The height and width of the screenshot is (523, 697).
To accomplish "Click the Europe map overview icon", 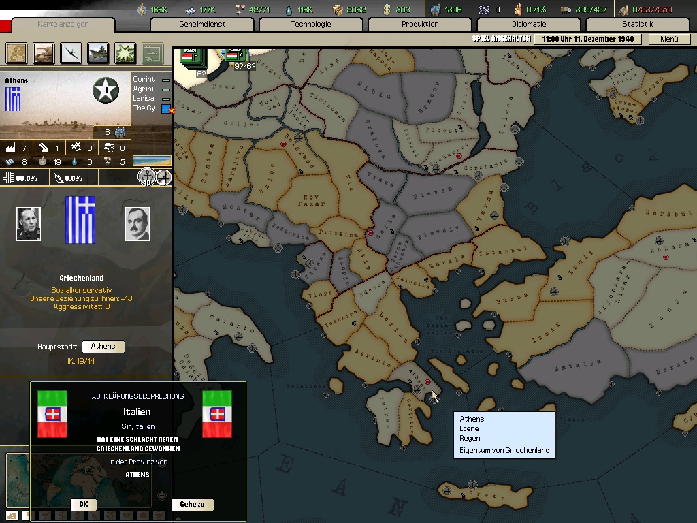I will [x=17, y=52].
